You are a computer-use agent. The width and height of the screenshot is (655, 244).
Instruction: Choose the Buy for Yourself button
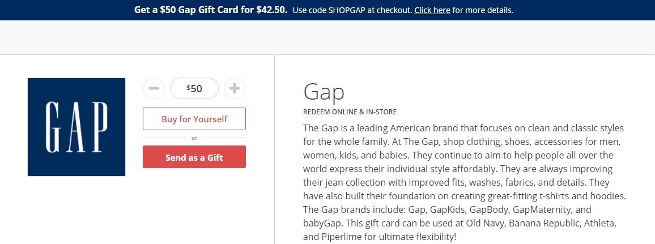[x=194, y=119]
